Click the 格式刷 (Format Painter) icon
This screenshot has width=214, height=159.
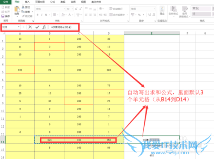coord(23,16)
